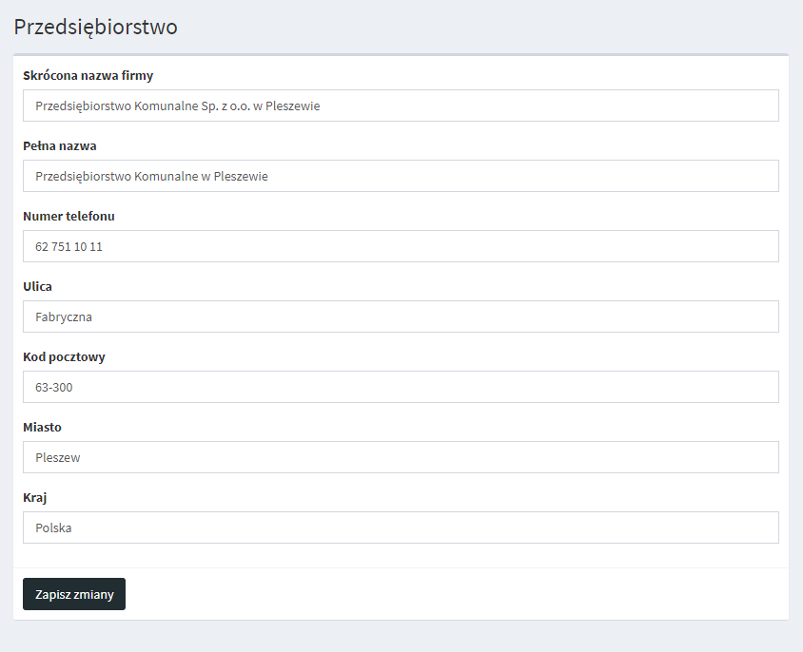
Task: Click the 'Polska' value in the country field
Action: (x=53, y=528)
